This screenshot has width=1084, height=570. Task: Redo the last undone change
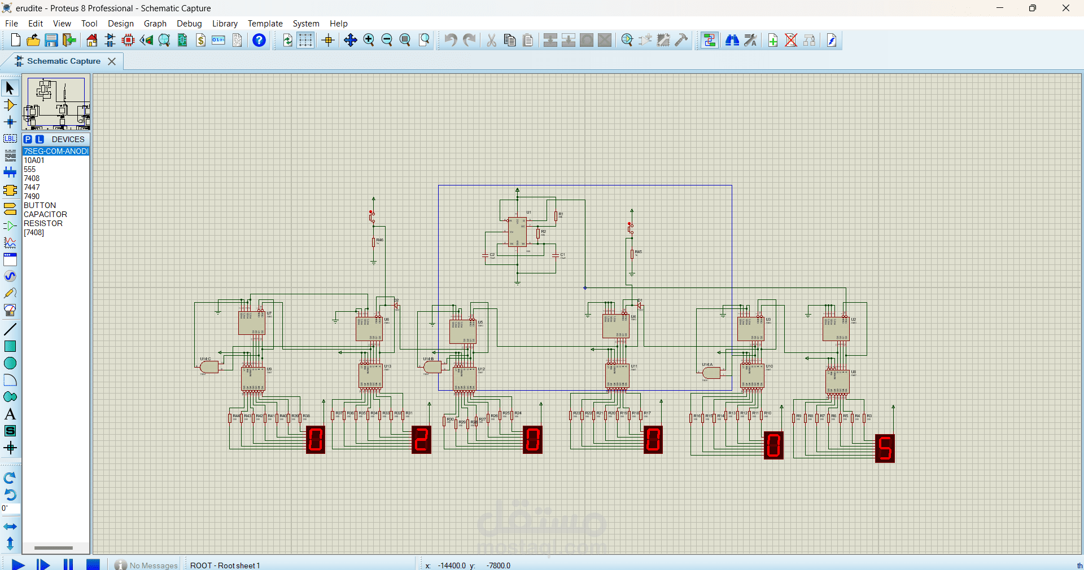pos(469,40)
